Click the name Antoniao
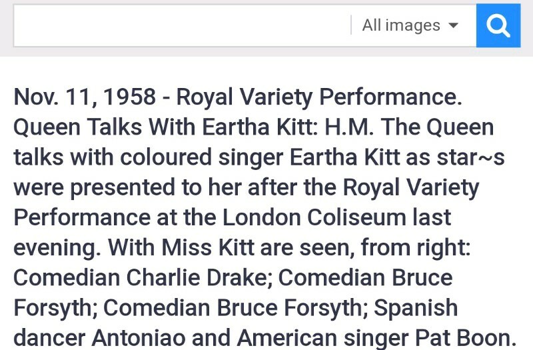533x350 pixels. pyautogui.click(x=139, y=338)
